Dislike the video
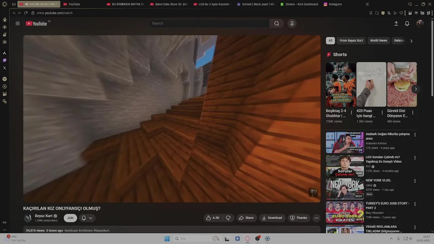This screenshot has width=434, height=244. point(228,218)
